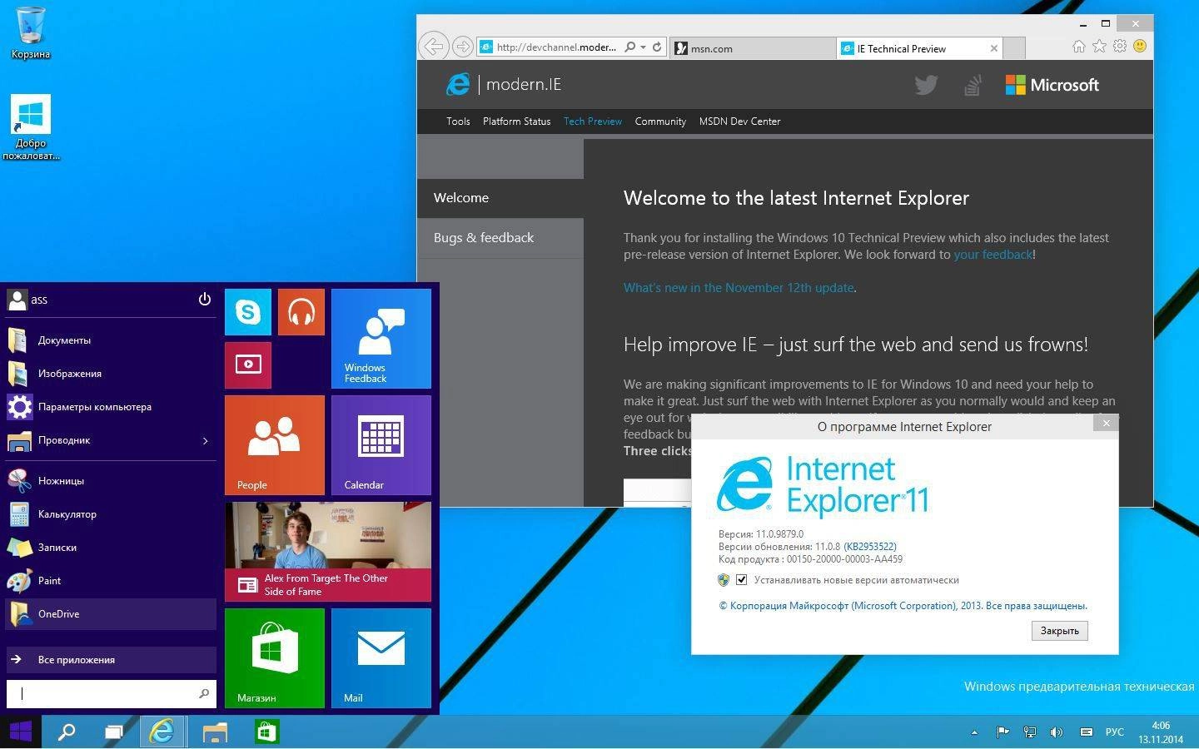
Task: Click the Start menu search field
Action: [111, 693]
